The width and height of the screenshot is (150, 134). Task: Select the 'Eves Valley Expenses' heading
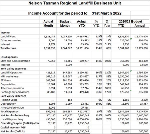(x=13, y=96)
